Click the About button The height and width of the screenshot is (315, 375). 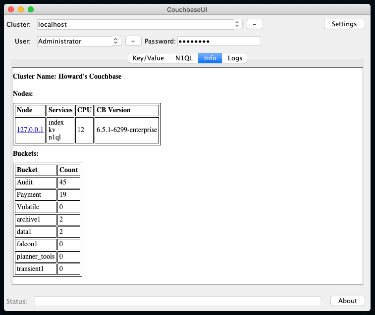347,301
